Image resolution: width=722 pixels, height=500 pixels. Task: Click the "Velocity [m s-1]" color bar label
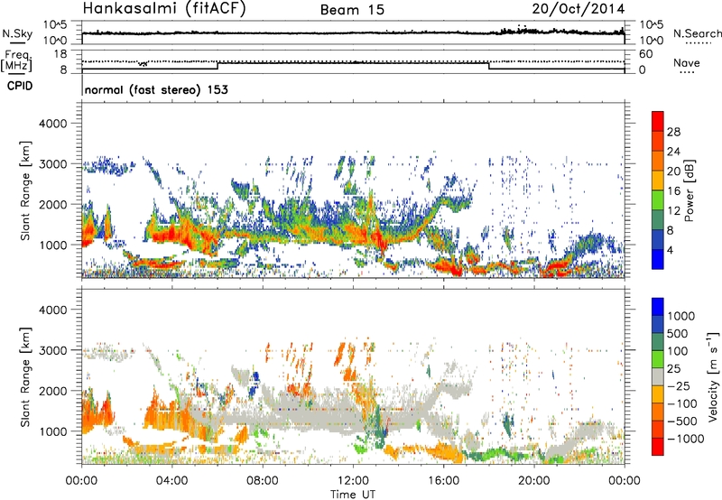(x=713, y=376)
